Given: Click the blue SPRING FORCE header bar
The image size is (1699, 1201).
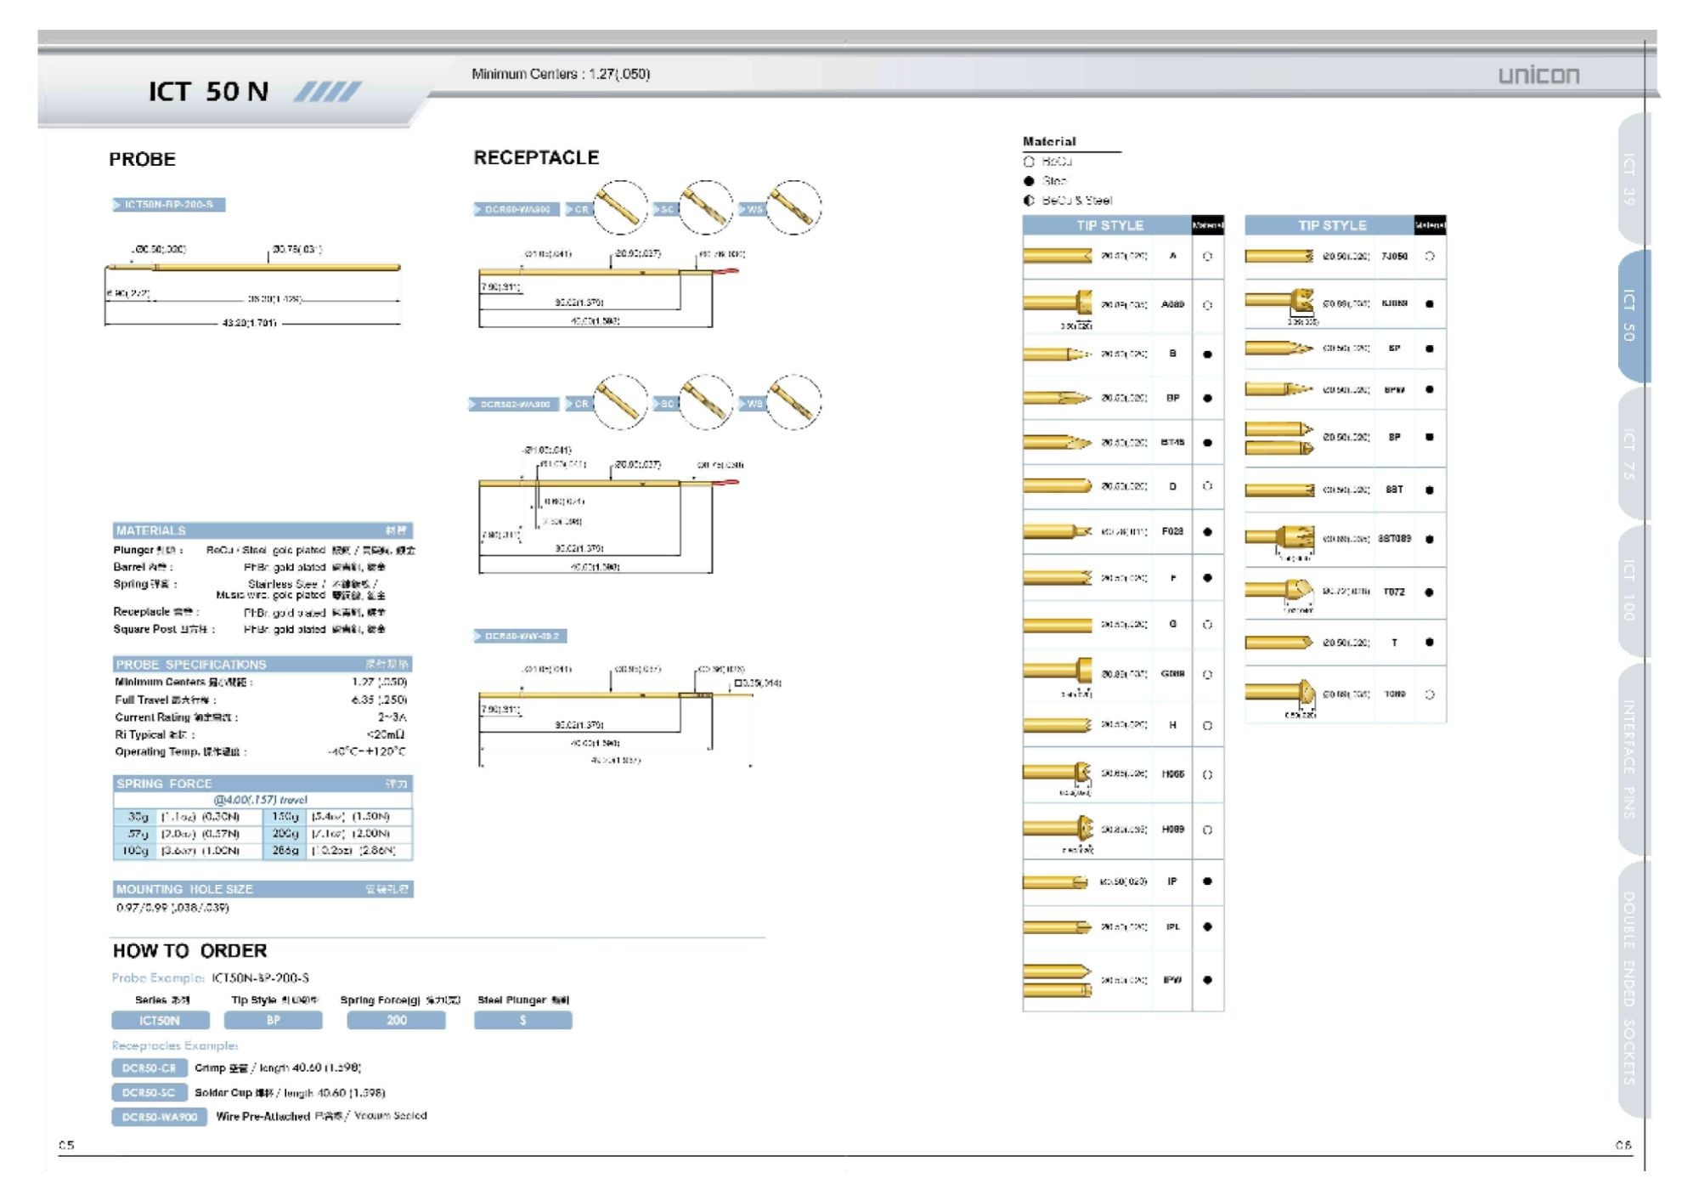Looking at the screenshot, I should pos(262,784).
